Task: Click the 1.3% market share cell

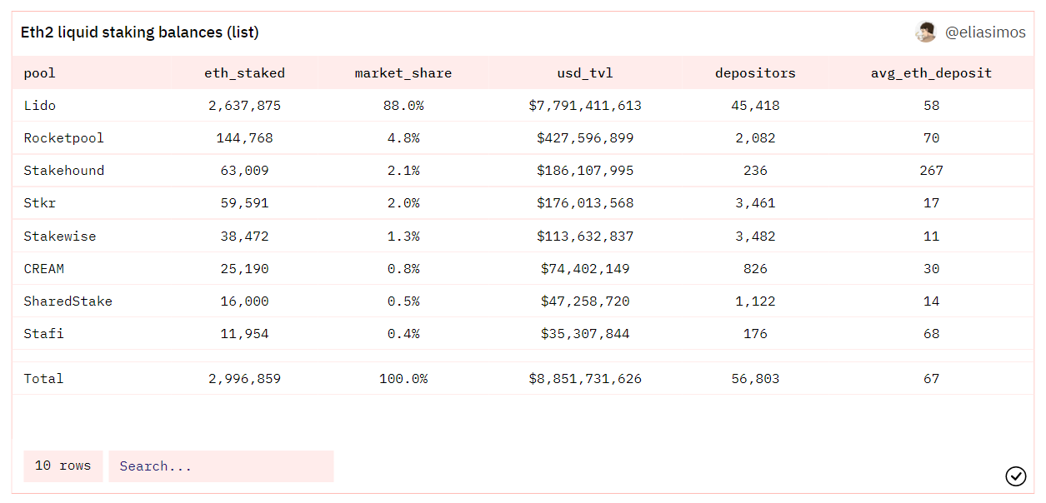Action: tap(403, 237)
